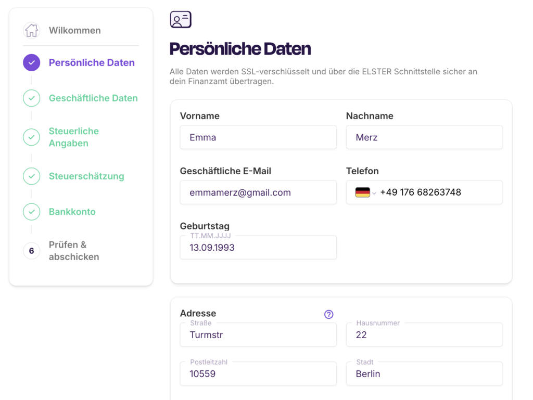Viewport: 533px width, 400px height.
Task: Click the checkmark icon beside Steuerliche Angaben
Action: [32, 137]
